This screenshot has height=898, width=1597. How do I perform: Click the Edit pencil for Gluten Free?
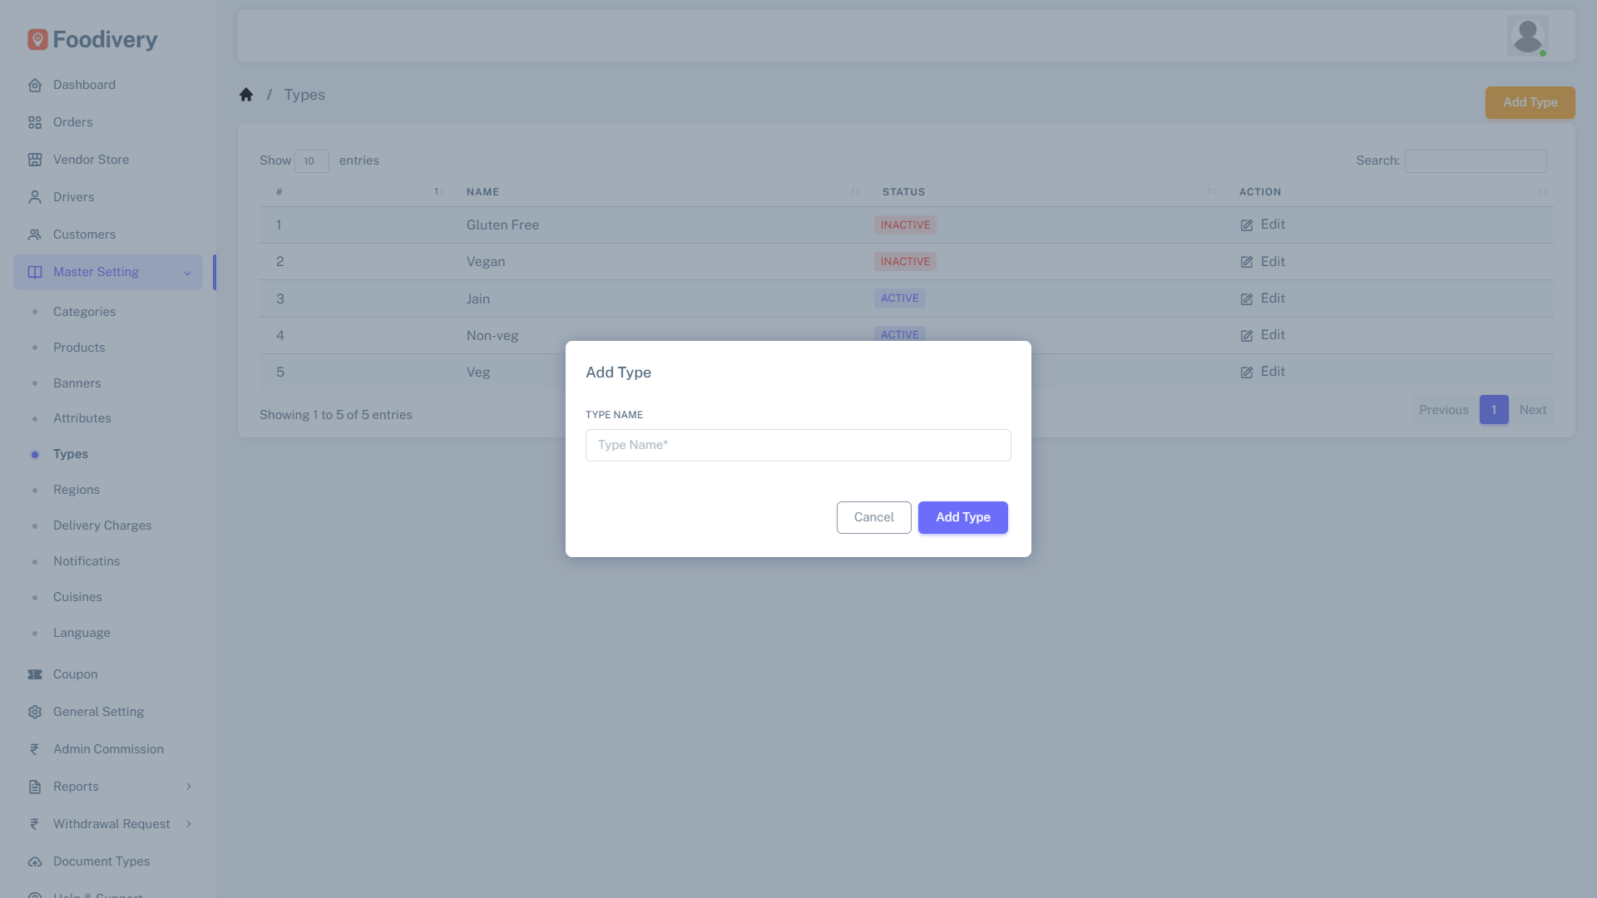coord(1246,224)
